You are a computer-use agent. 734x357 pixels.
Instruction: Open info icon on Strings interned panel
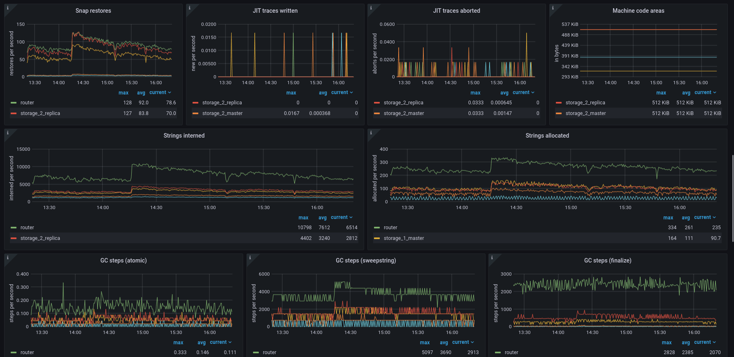point(8,133)
